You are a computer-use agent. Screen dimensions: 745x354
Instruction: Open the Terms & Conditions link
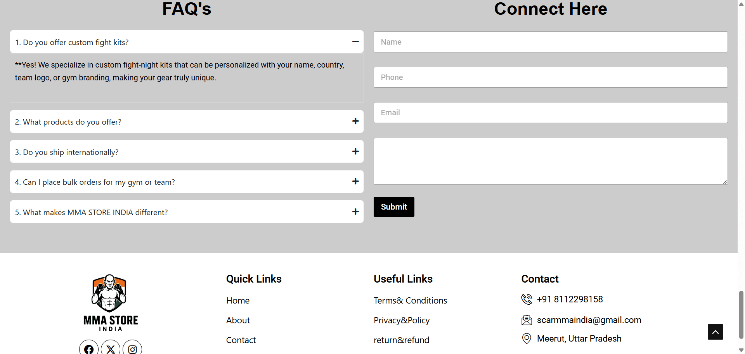pos(410,300)
